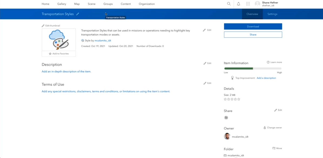Click Add a description improvement link
The height and width of the screenshot is (158, 323).
[x=266, y=78]
